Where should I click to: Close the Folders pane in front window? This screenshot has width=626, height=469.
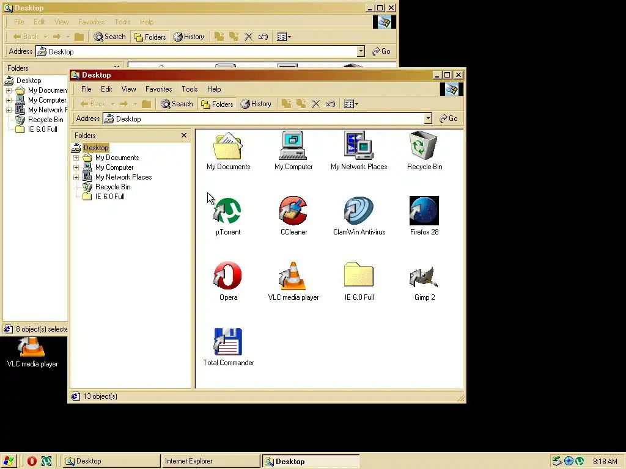point(184,136)
